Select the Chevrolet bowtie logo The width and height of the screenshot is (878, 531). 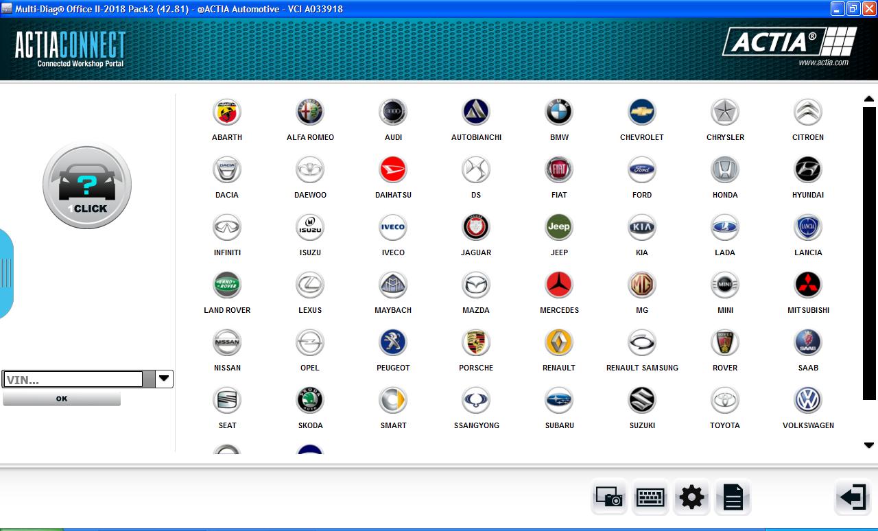642,112
